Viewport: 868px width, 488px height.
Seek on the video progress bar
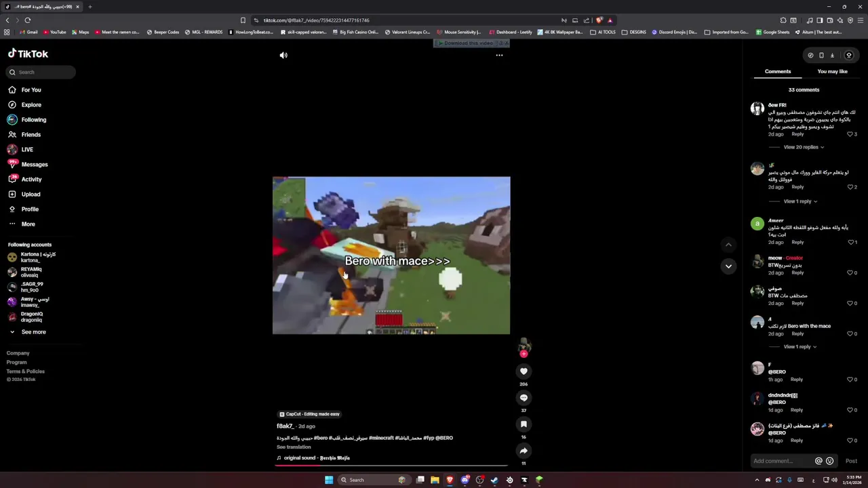(x=391, y=466)
